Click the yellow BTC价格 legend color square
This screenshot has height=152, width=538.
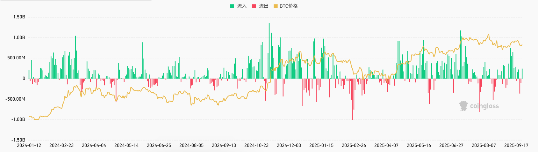(276, 6)
